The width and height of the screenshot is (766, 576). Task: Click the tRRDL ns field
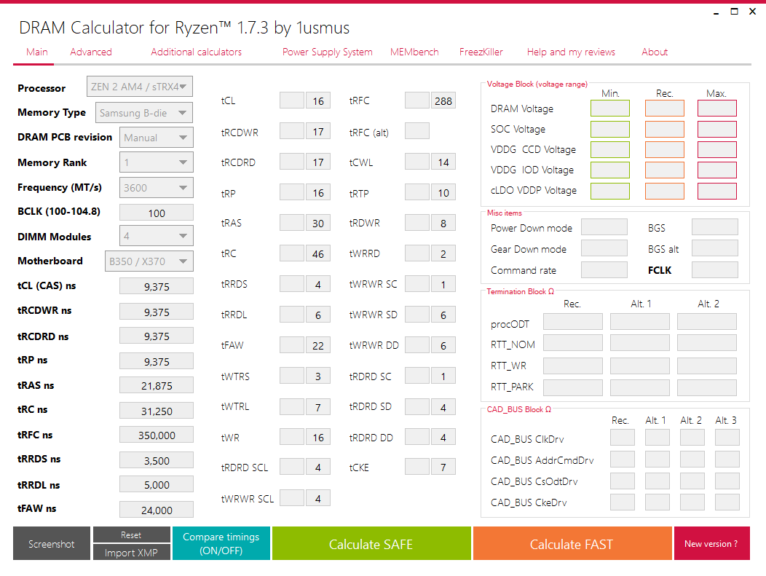[157, 485]
